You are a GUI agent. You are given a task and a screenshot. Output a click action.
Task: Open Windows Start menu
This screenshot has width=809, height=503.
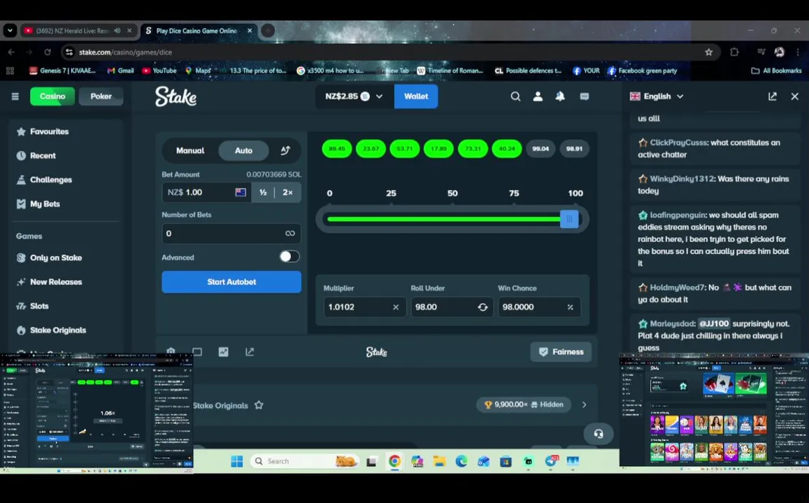coord(237,461)
